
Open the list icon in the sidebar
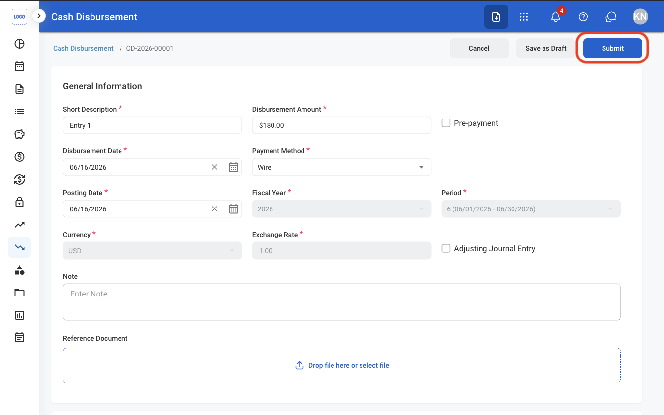[19, 112]
